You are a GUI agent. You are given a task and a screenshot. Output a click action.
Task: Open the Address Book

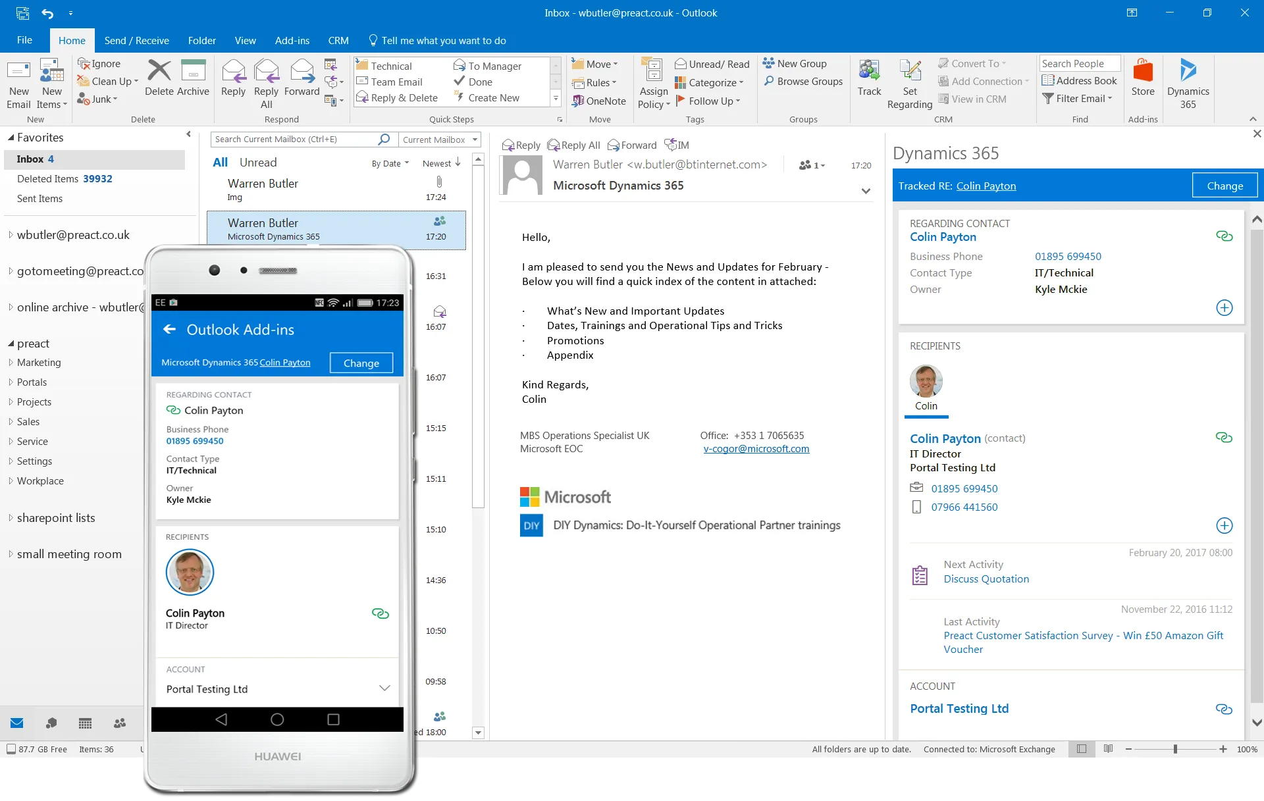[1080, 80]
